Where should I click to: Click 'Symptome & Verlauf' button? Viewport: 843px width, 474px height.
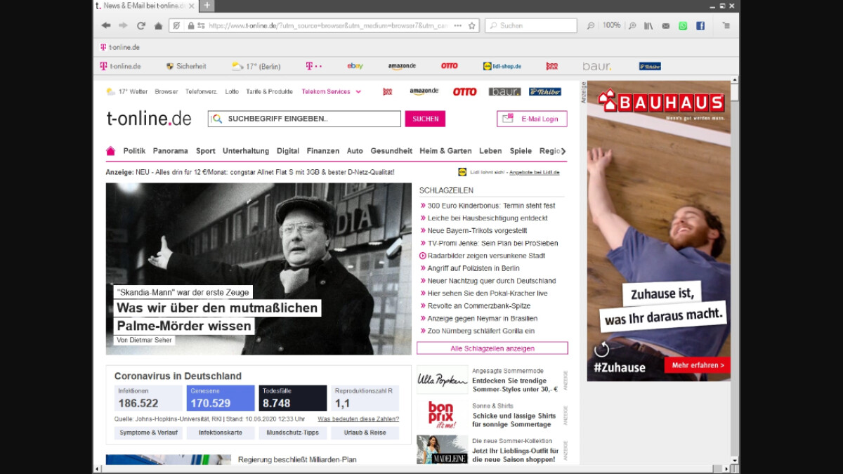click(x=148, y=433)
